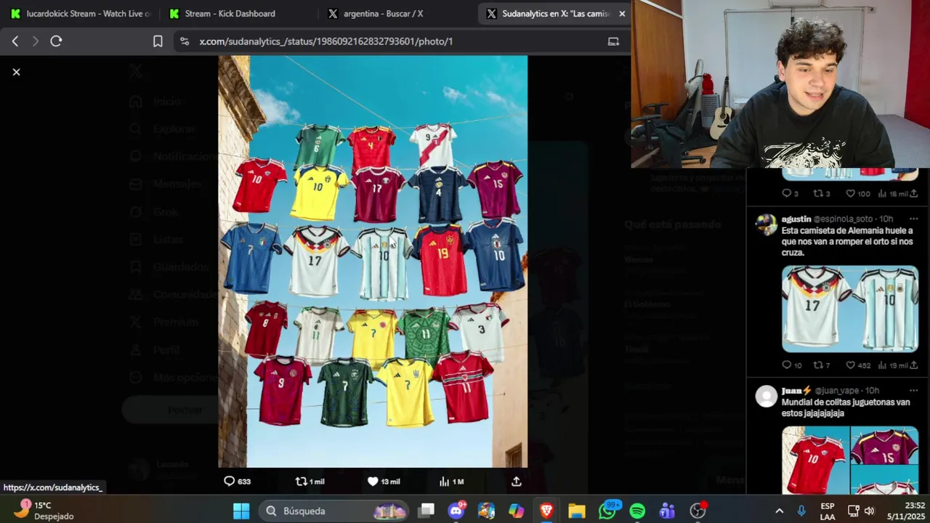
Task: Click taskbar Búsqueda search box
Action: (334, 511)
